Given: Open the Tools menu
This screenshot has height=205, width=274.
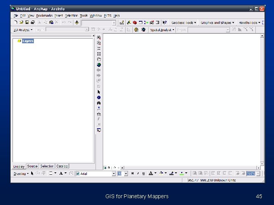Looking at the screenshot, I should 84,16.
